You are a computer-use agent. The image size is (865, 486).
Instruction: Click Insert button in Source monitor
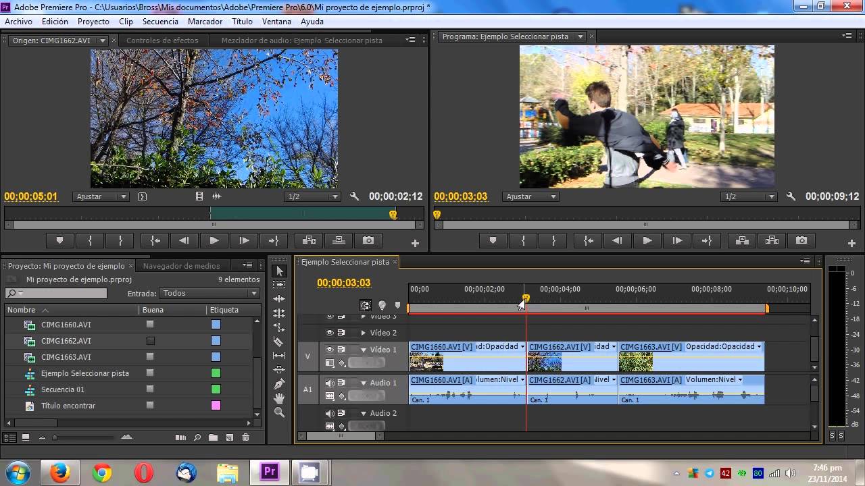(x=309, y=240)
